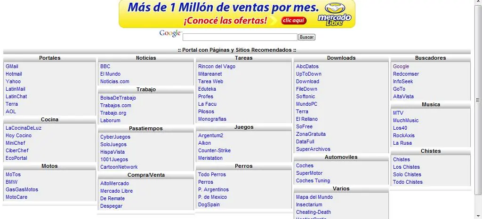
Task: Click the Google search text box
Action: 240,37
